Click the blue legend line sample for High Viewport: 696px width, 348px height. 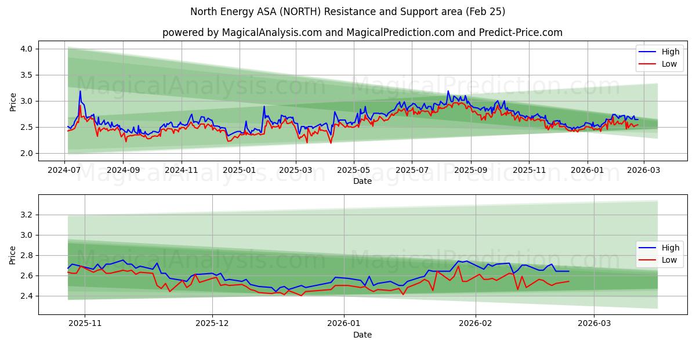point(647,52)
